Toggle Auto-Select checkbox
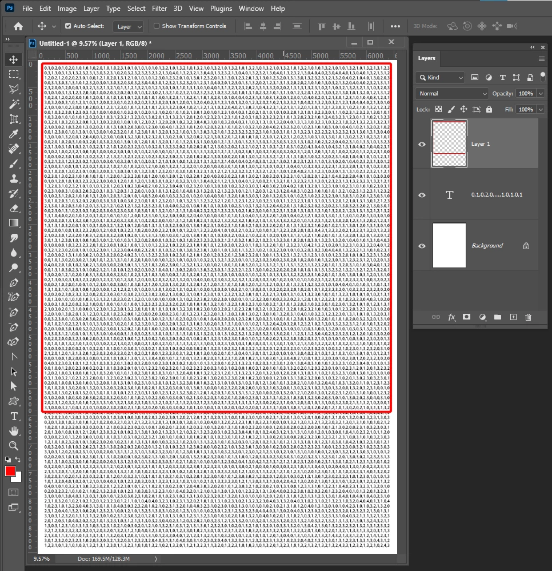Screen dimensions: 552x571 point(68,26)
